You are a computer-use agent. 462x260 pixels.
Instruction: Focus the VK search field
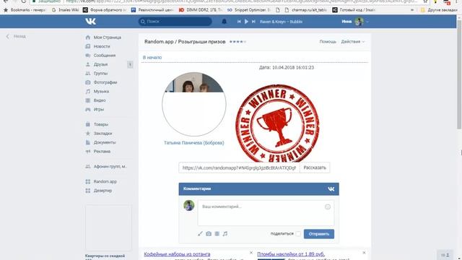pos(175,22)
